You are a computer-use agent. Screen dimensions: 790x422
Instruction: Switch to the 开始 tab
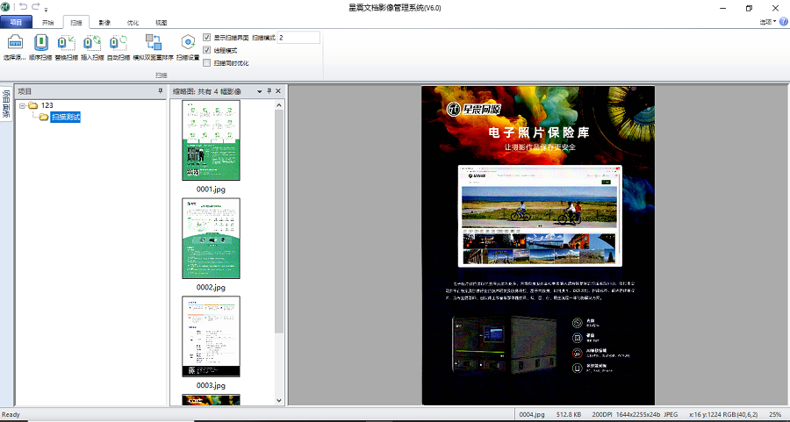point(48,23)
